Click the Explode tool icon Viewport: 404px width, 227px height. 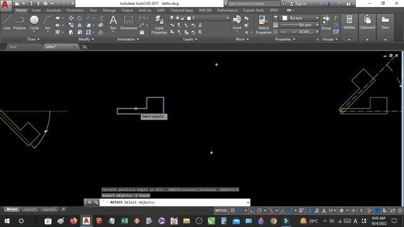click(x=101, y=25)
